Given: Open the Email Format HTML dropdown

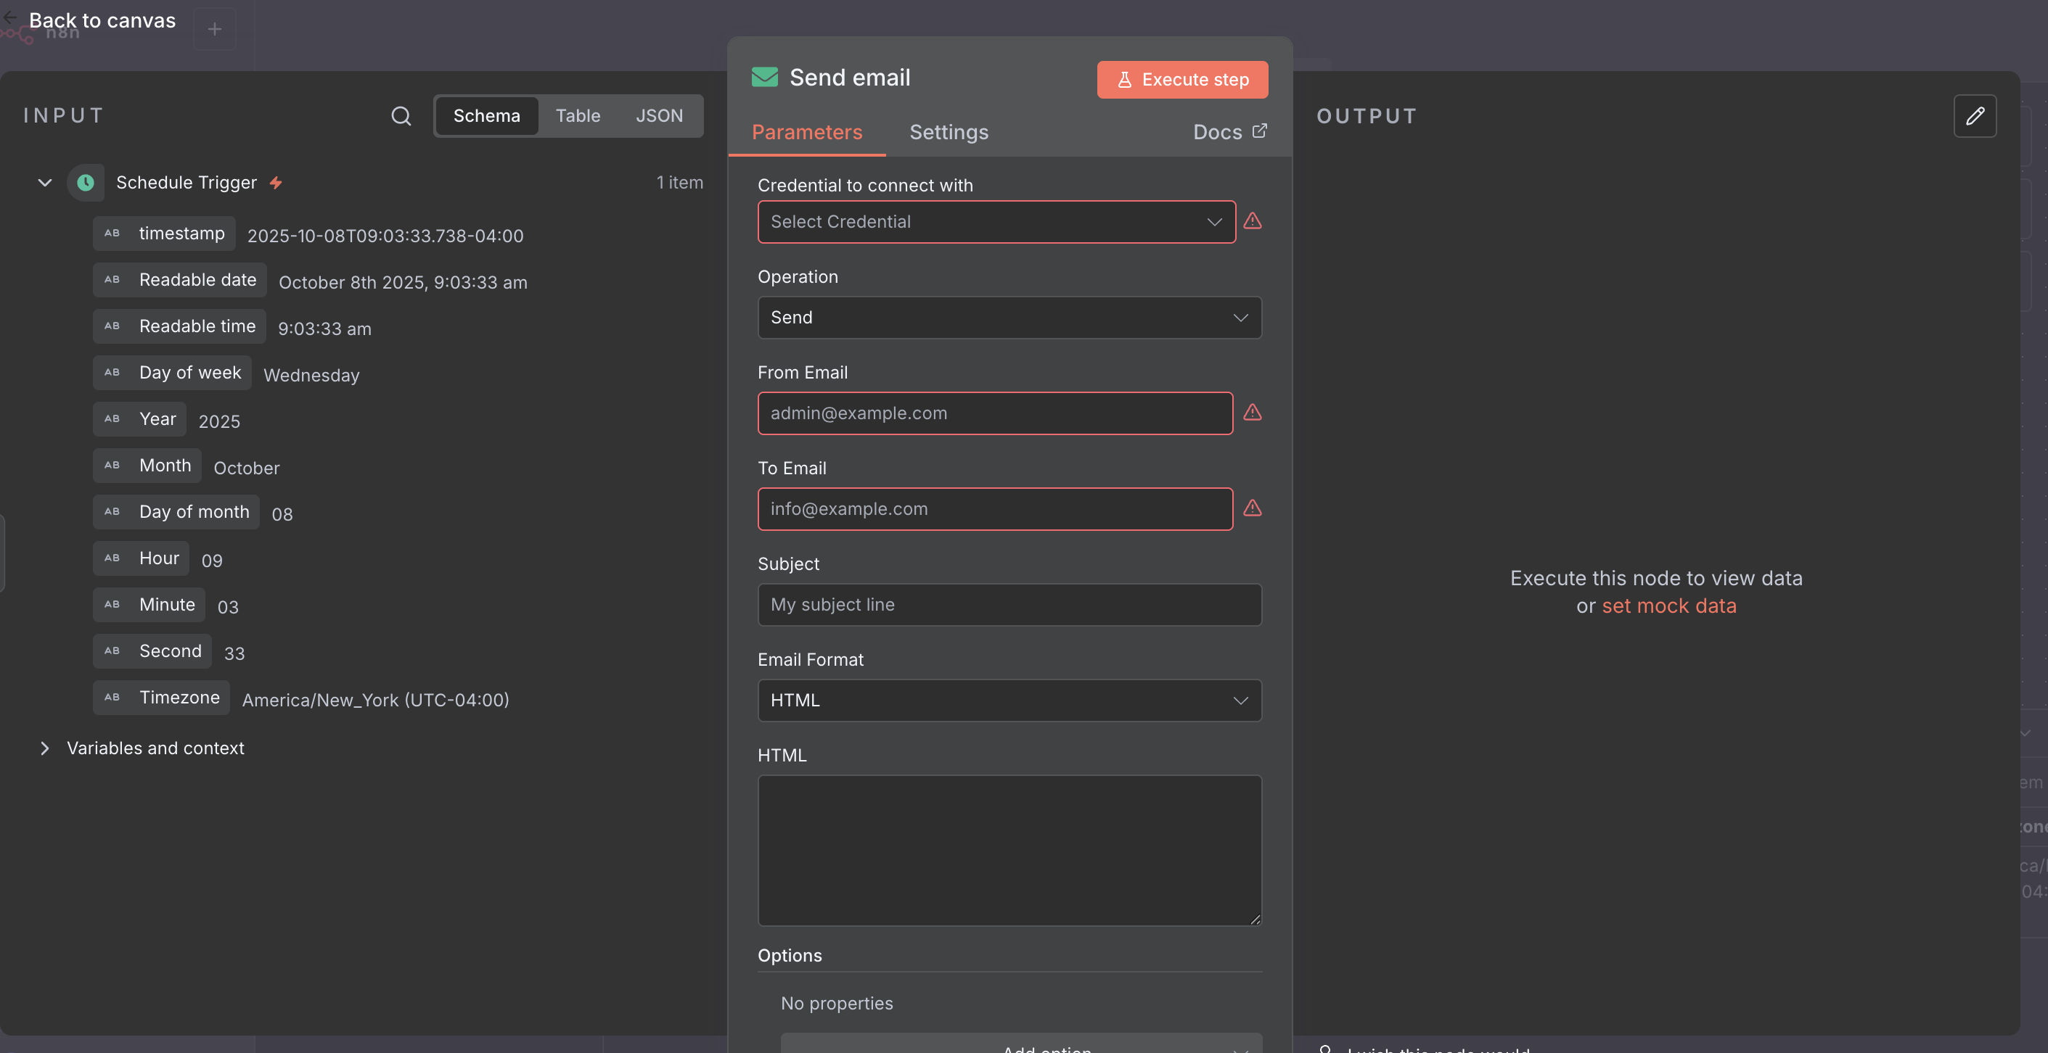Looking at the screenshot, I should coord(1009,700).
